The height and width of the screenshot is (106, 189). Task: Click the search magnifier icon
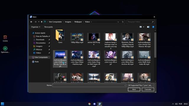153,22
